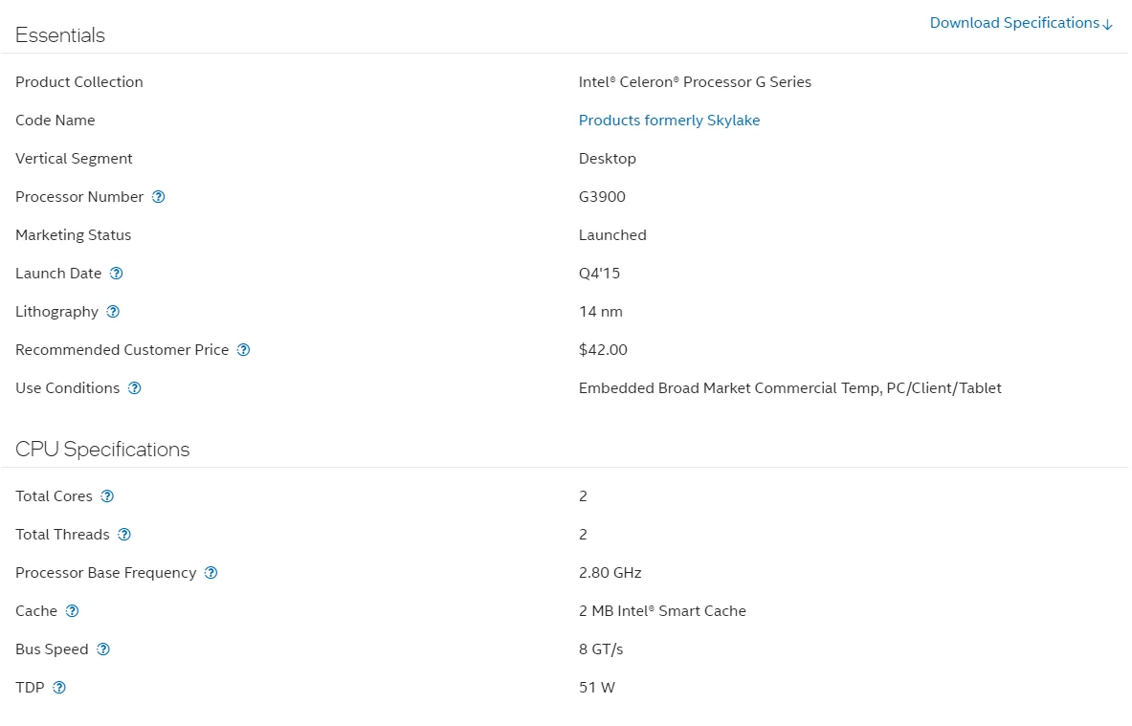Open the Products formerly Skylake link
This screenshot has height=726, width=1132.
[x=669, y=121]
